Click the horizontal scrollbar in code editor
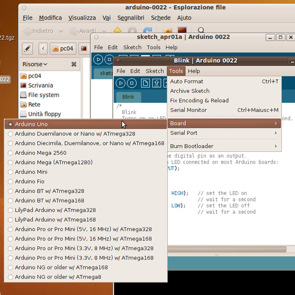The image size is (295, 295). tap(226, 249)
